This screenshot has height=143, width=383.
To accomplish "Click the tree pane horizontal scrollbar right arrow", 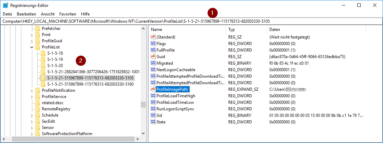I will (x=137, y=139).
